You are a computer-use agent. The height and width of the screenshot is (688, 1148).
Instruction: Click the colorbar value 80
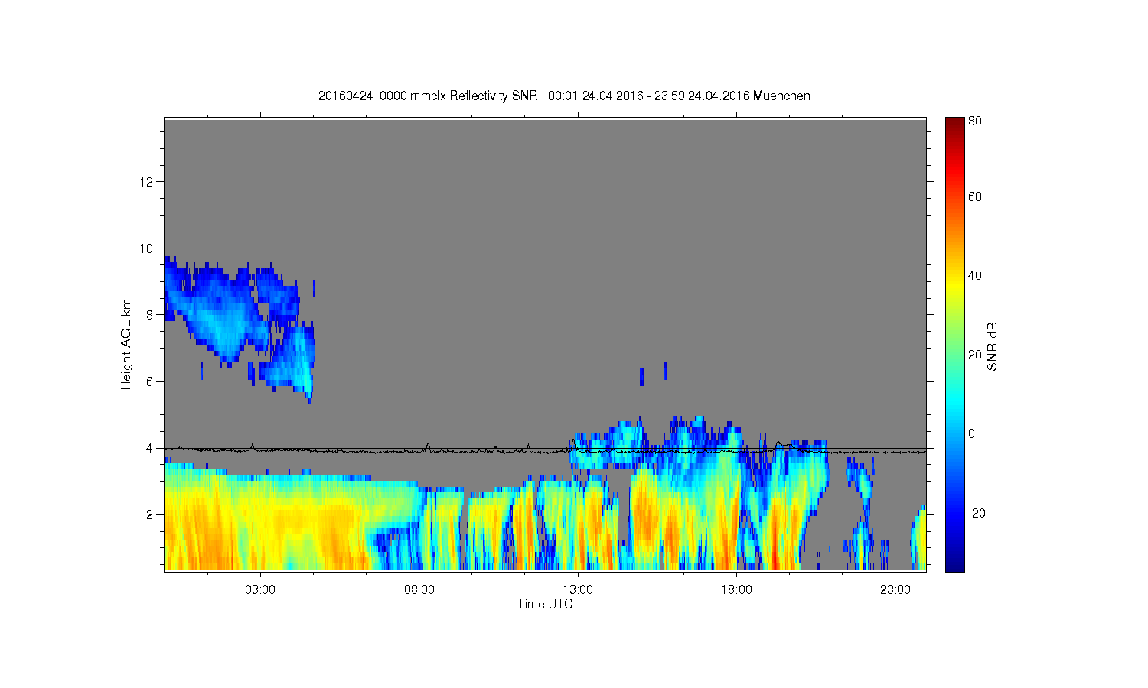[x=975, y=121]
